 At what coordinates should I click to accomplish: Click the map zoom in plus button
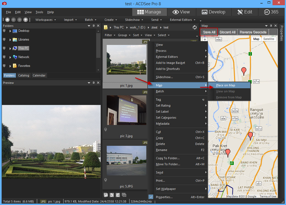tap(205, 39)
